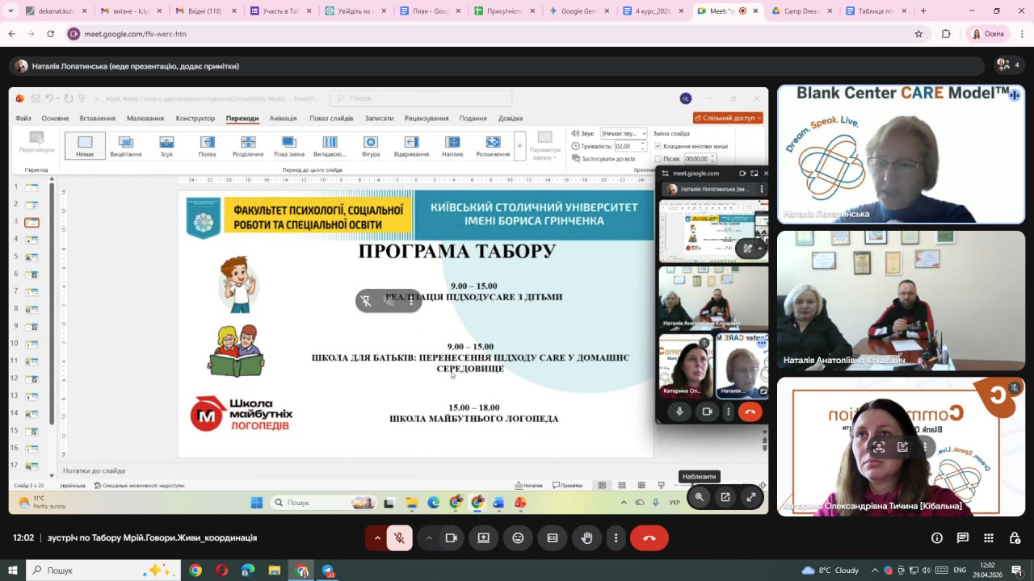Unmute the microphone in the bottom Meet bar
The width and height of the screenshot is (1034, 581).
[399, 538]
